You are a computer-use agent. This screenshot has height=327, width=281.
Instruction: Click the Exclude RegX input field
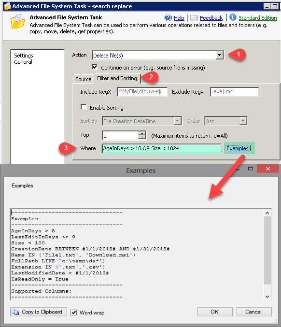click(234, 92)
